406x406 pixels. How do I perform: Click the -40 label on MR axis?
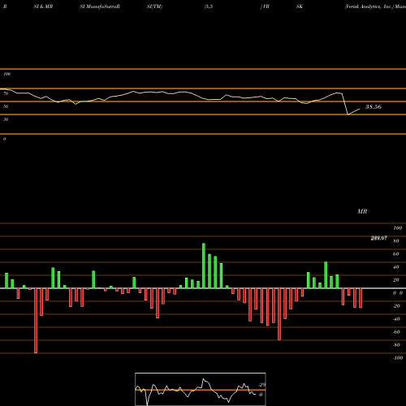pyautogui.click(x=396, y=319)
